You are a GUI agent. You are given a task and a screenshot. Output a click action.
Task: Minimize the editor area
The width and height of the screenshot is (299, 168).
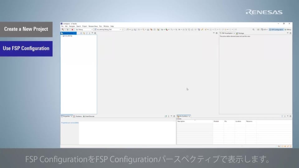214,33
